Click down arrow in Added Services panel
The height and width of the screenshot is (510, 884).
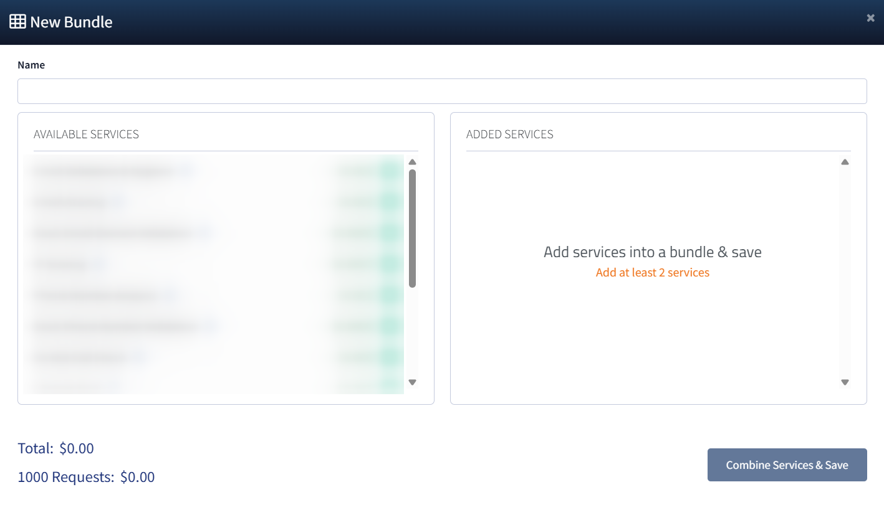[845, 382]
